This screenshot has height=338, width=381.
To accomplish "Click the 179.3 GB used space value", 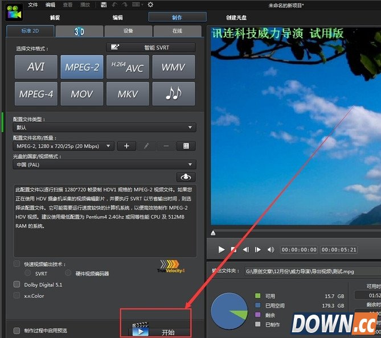I will click(x=333, y=306).
